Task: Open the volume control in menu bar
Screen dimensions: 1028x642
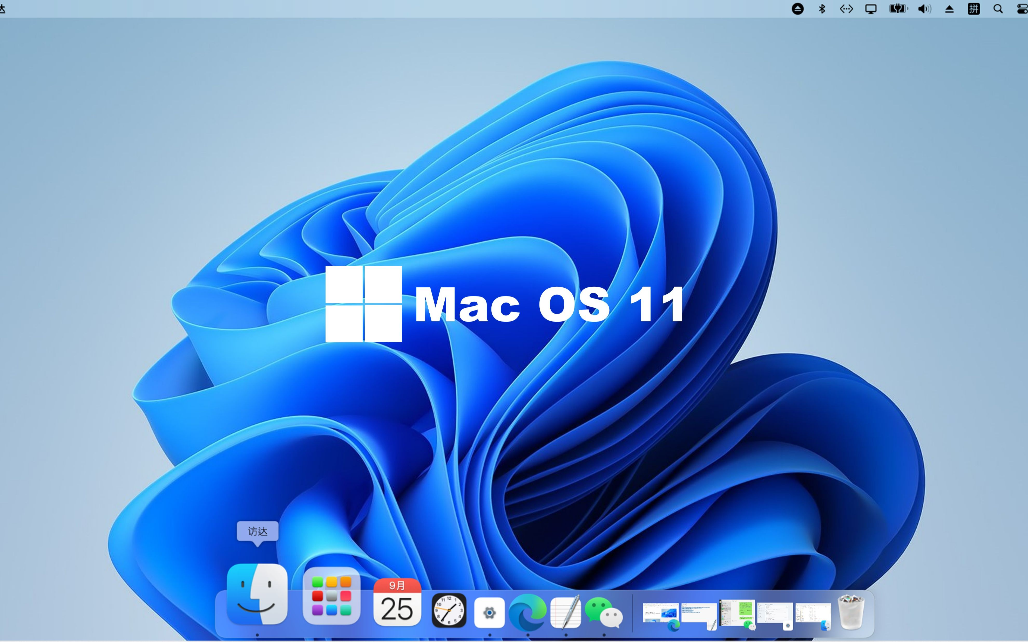Action: pyautogui.click(x=924, y=9)
